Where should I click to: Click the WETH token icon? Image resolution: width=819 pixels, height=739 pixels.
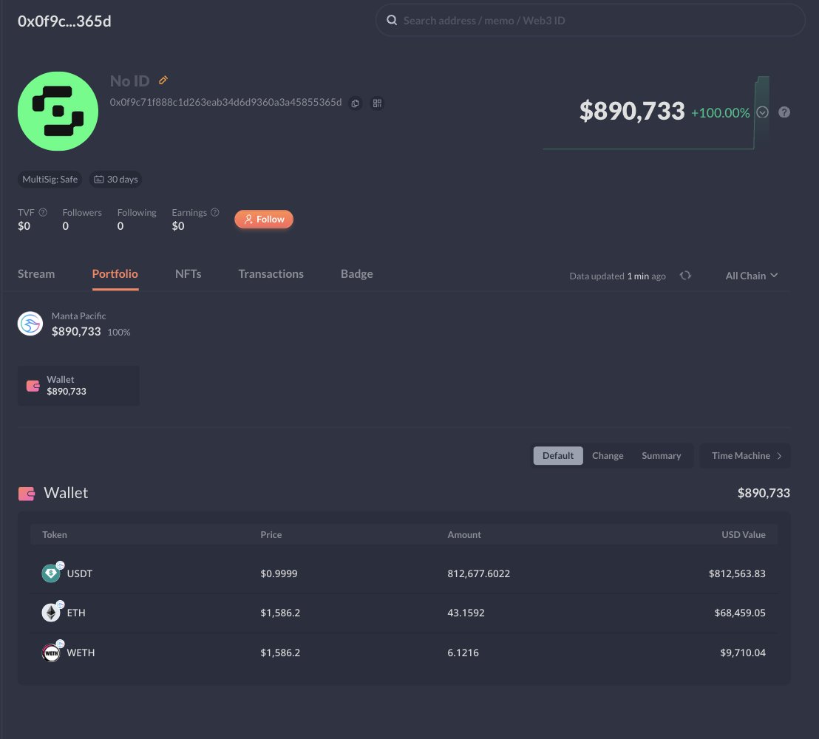[x=51, y=653]
